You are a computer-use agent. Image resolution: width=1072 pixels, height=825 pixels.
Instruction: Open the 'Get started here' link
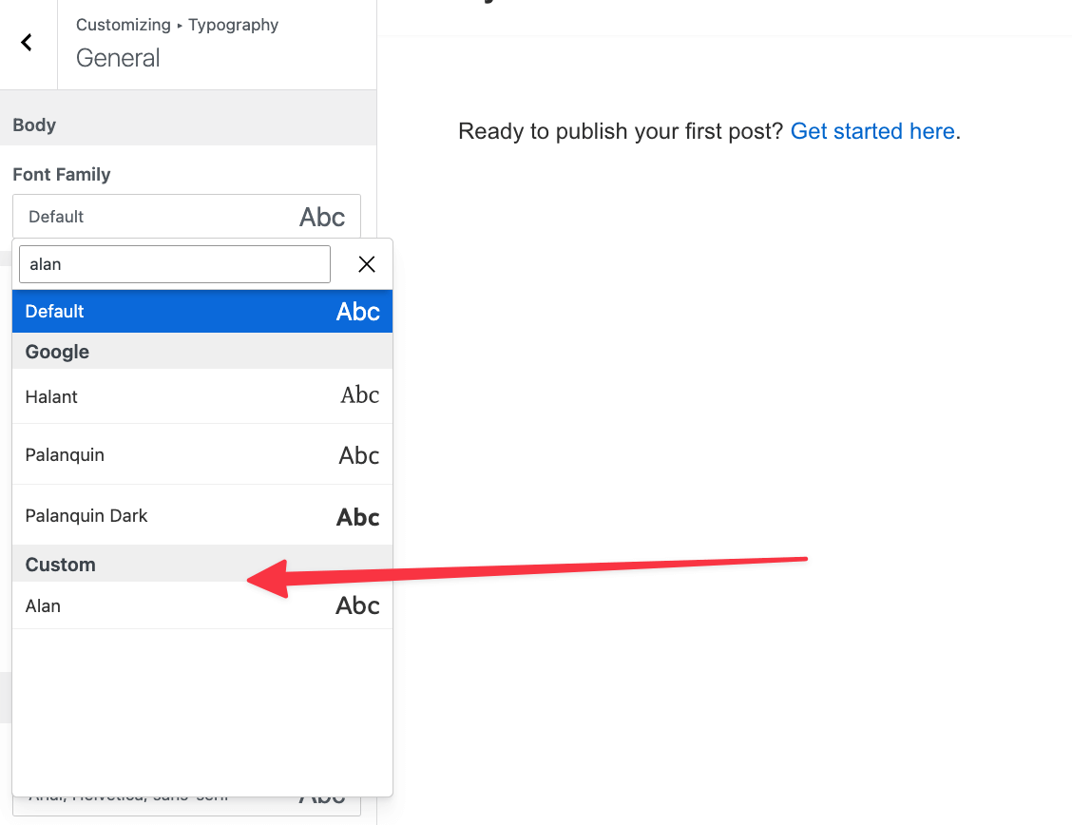(x=872, y=131)
